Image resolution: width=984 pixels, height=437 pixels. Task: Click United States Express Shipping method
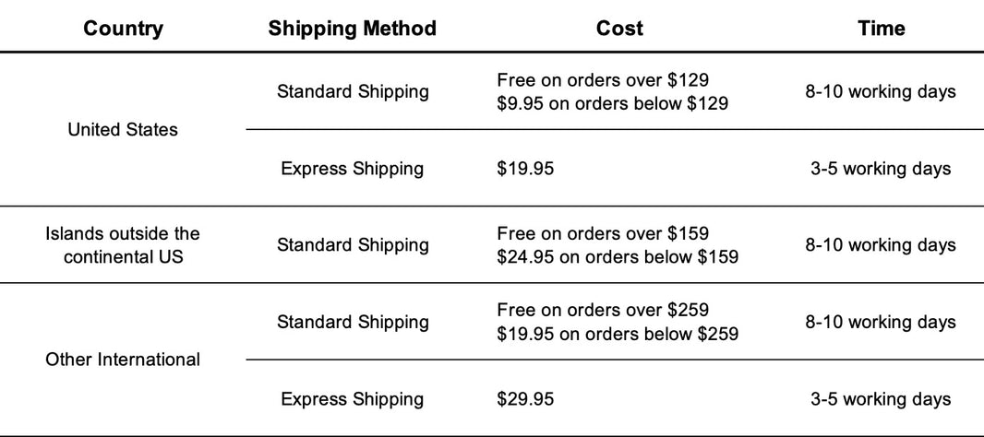click(352, 169)
